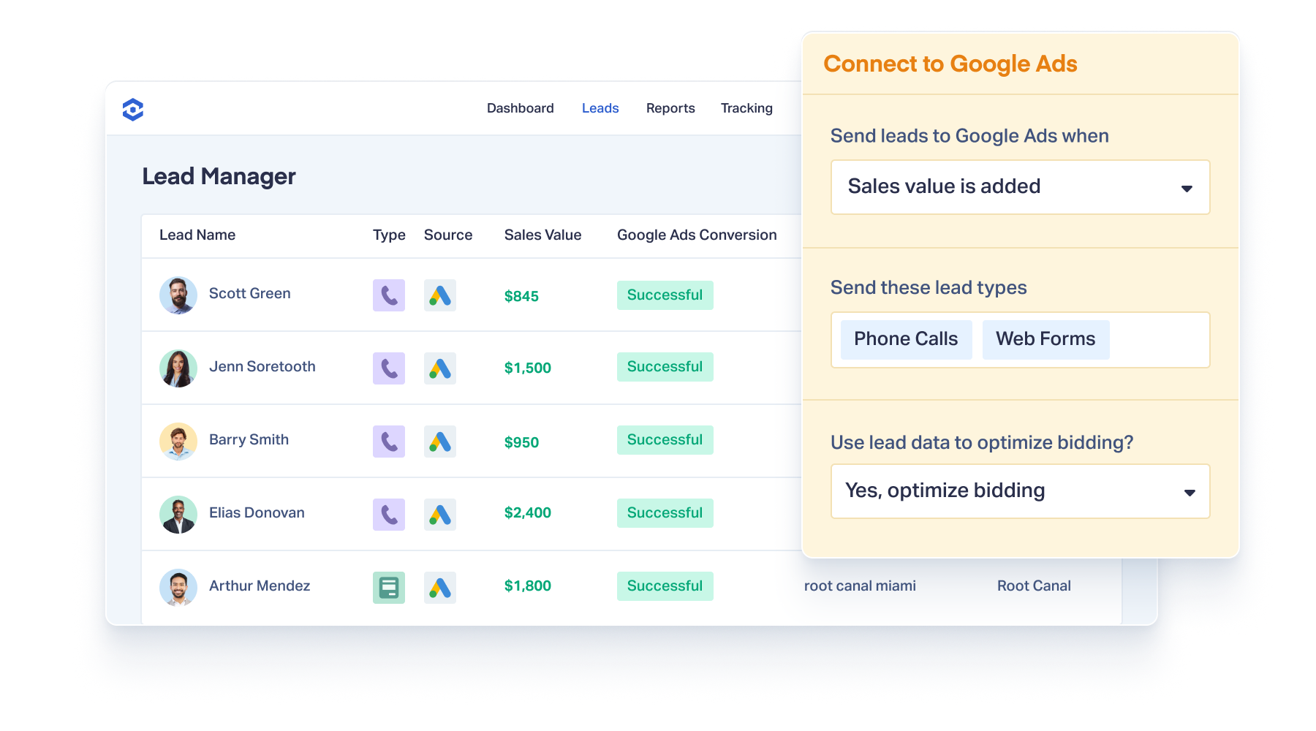Click Arthur Mendez's web form type icon

click(389, 588)
